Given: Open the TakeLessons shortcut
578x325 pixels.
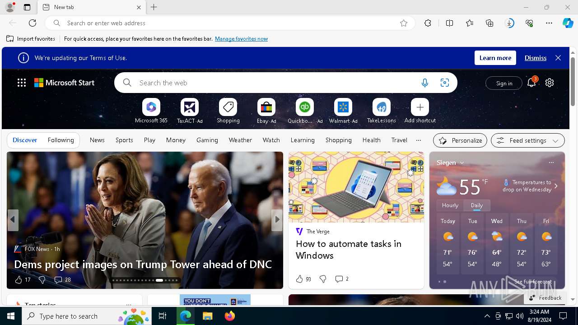Looking at the screenshot, I should click(382, 107).
